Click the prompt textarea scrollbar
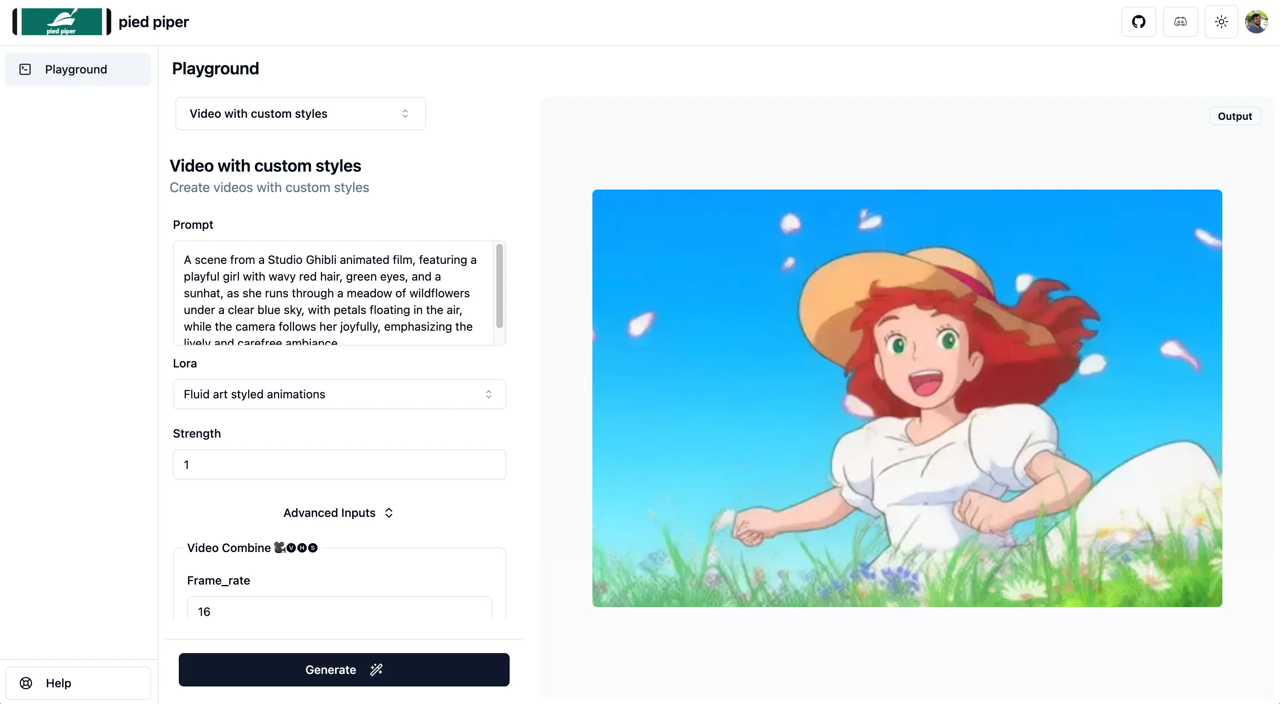 coord(499,286)
